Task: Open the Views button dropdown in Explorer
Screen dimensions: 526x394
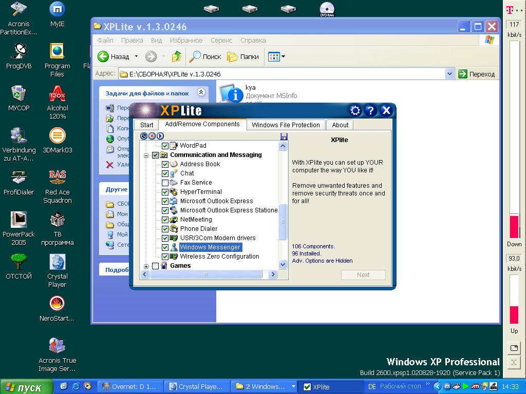Action: [x=284, y=56]
